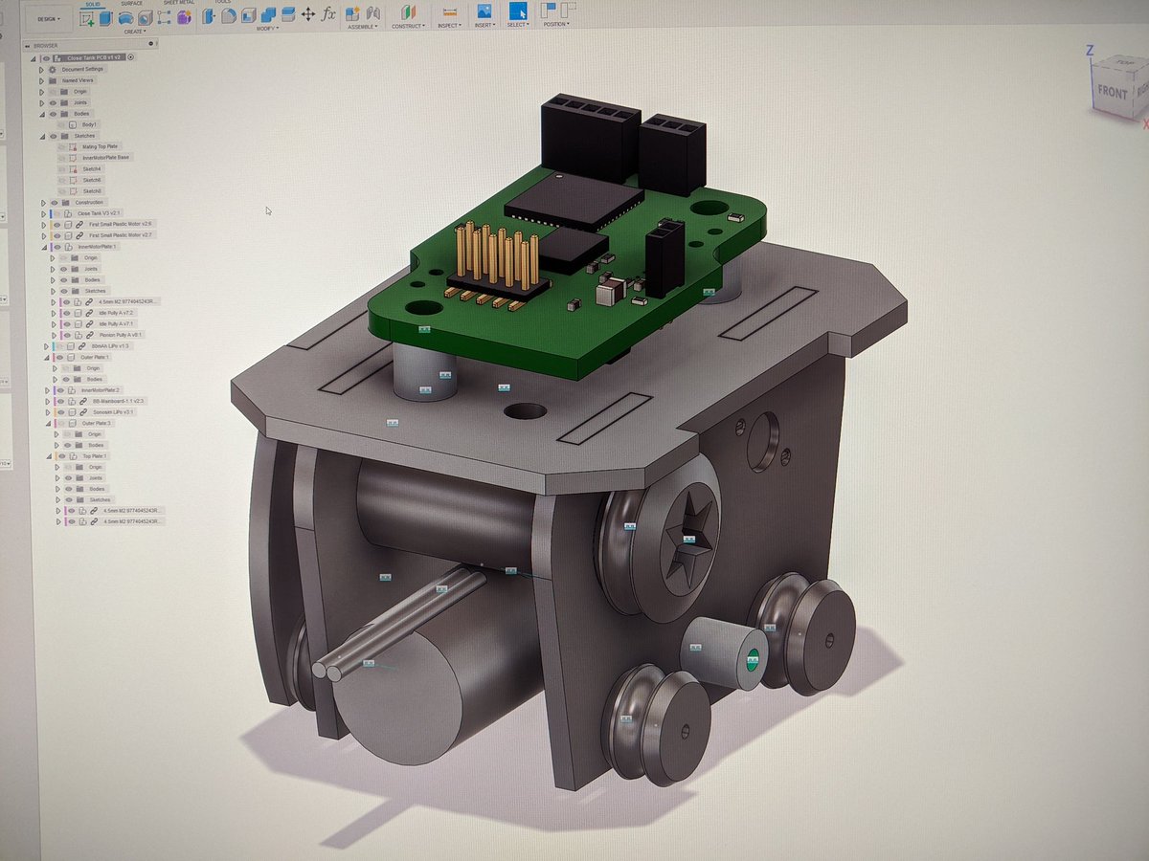
Task: Select the Hole tool
Action: click(x=145, y=18)
